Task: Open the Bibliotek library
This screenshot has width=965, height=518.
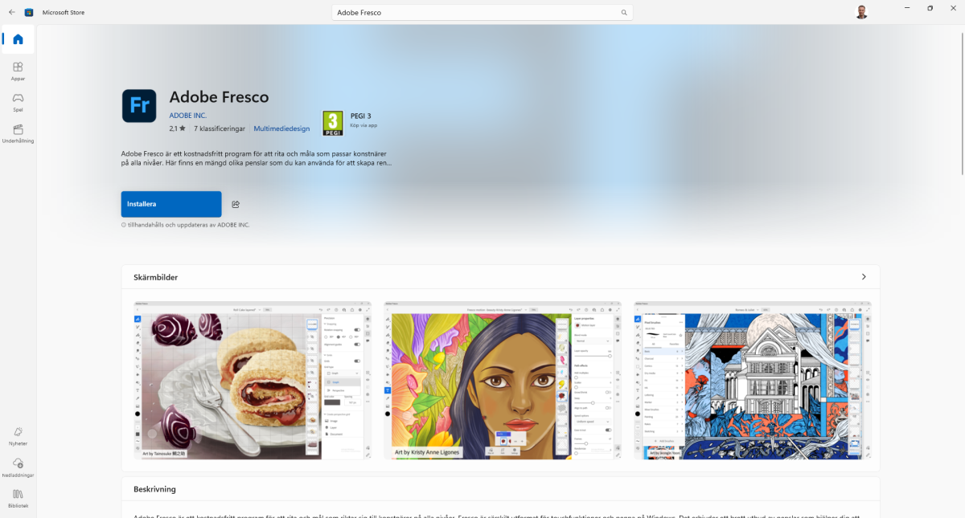Action: pos(18,498)
